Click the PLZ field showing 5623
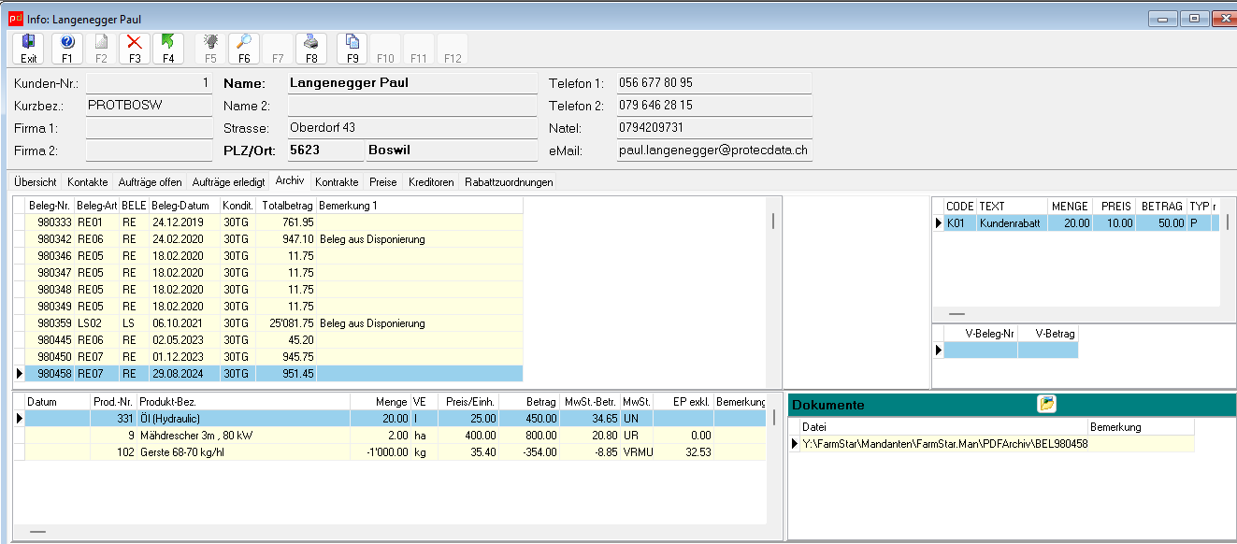 tap(325, 150)
